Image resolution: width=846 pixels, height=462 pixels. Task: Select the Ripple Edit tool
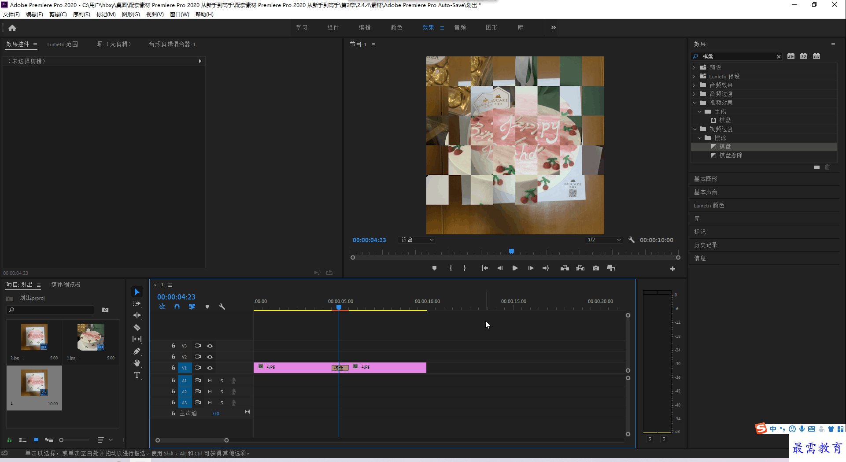coord(137,315)
